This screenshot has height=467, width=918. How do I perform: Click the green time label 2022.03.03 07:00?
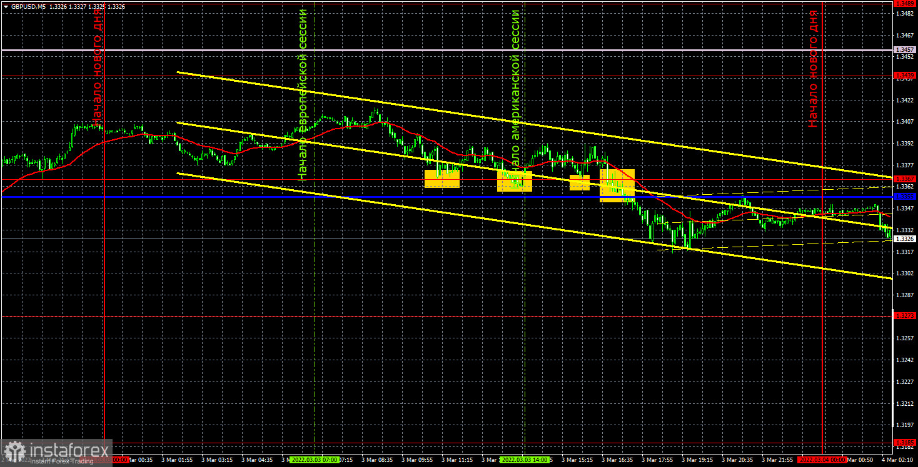(314, 460)
